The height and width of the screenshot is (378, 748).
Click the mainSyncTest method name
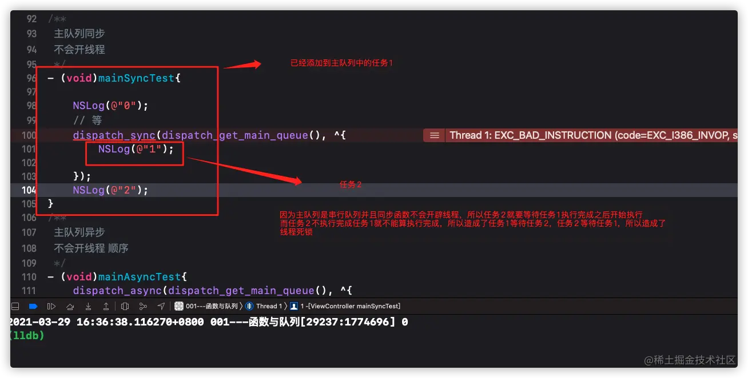pyautogui.click(x=136, y=78)
